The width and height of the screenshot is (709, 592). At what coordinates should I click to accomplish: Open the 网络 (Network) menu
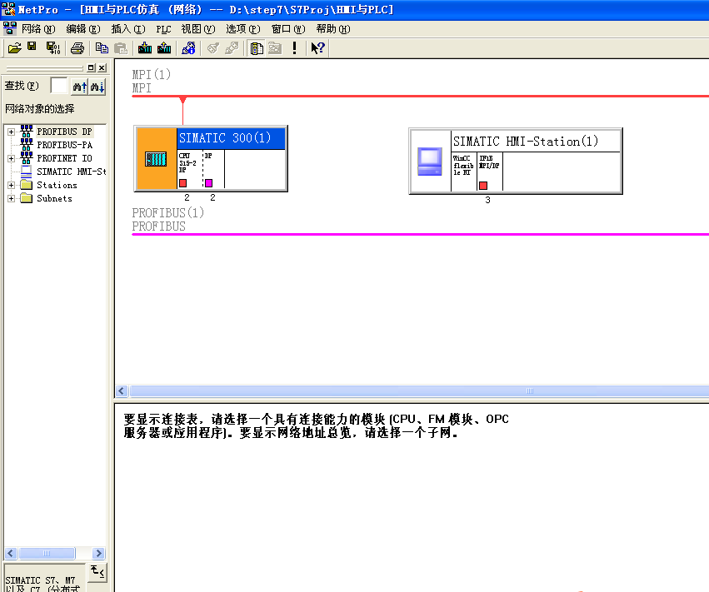point(38,29)
